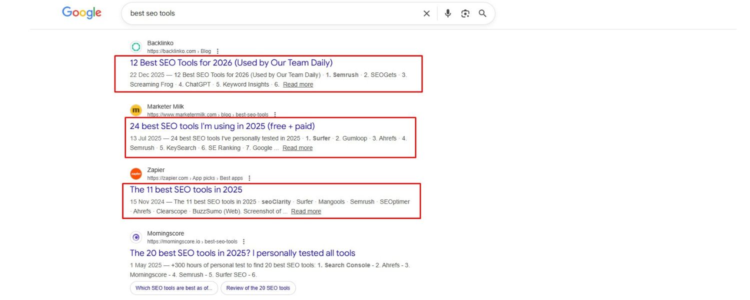Click the magnifying glass search icon
Viewport: 750px width, 300px height.
[482, 13]
